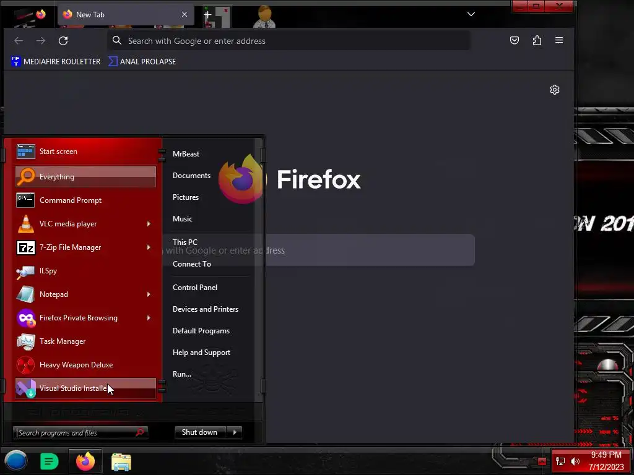Screen dimensions: 634x475
Task: Expand VLC media player jump list arrow
Action: [x=149, y=224]
